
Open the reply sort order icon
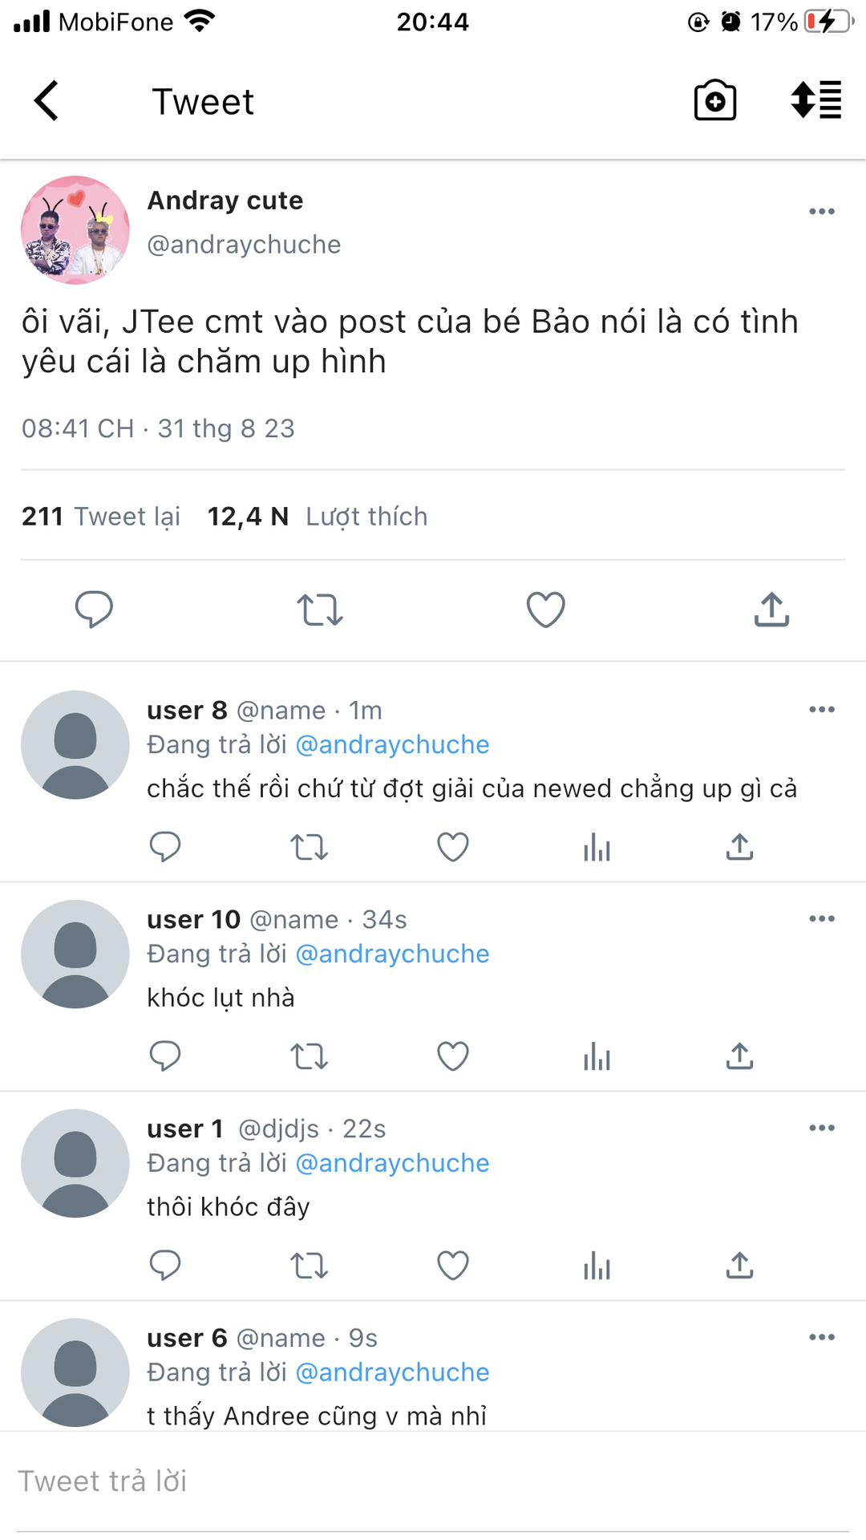815,101
